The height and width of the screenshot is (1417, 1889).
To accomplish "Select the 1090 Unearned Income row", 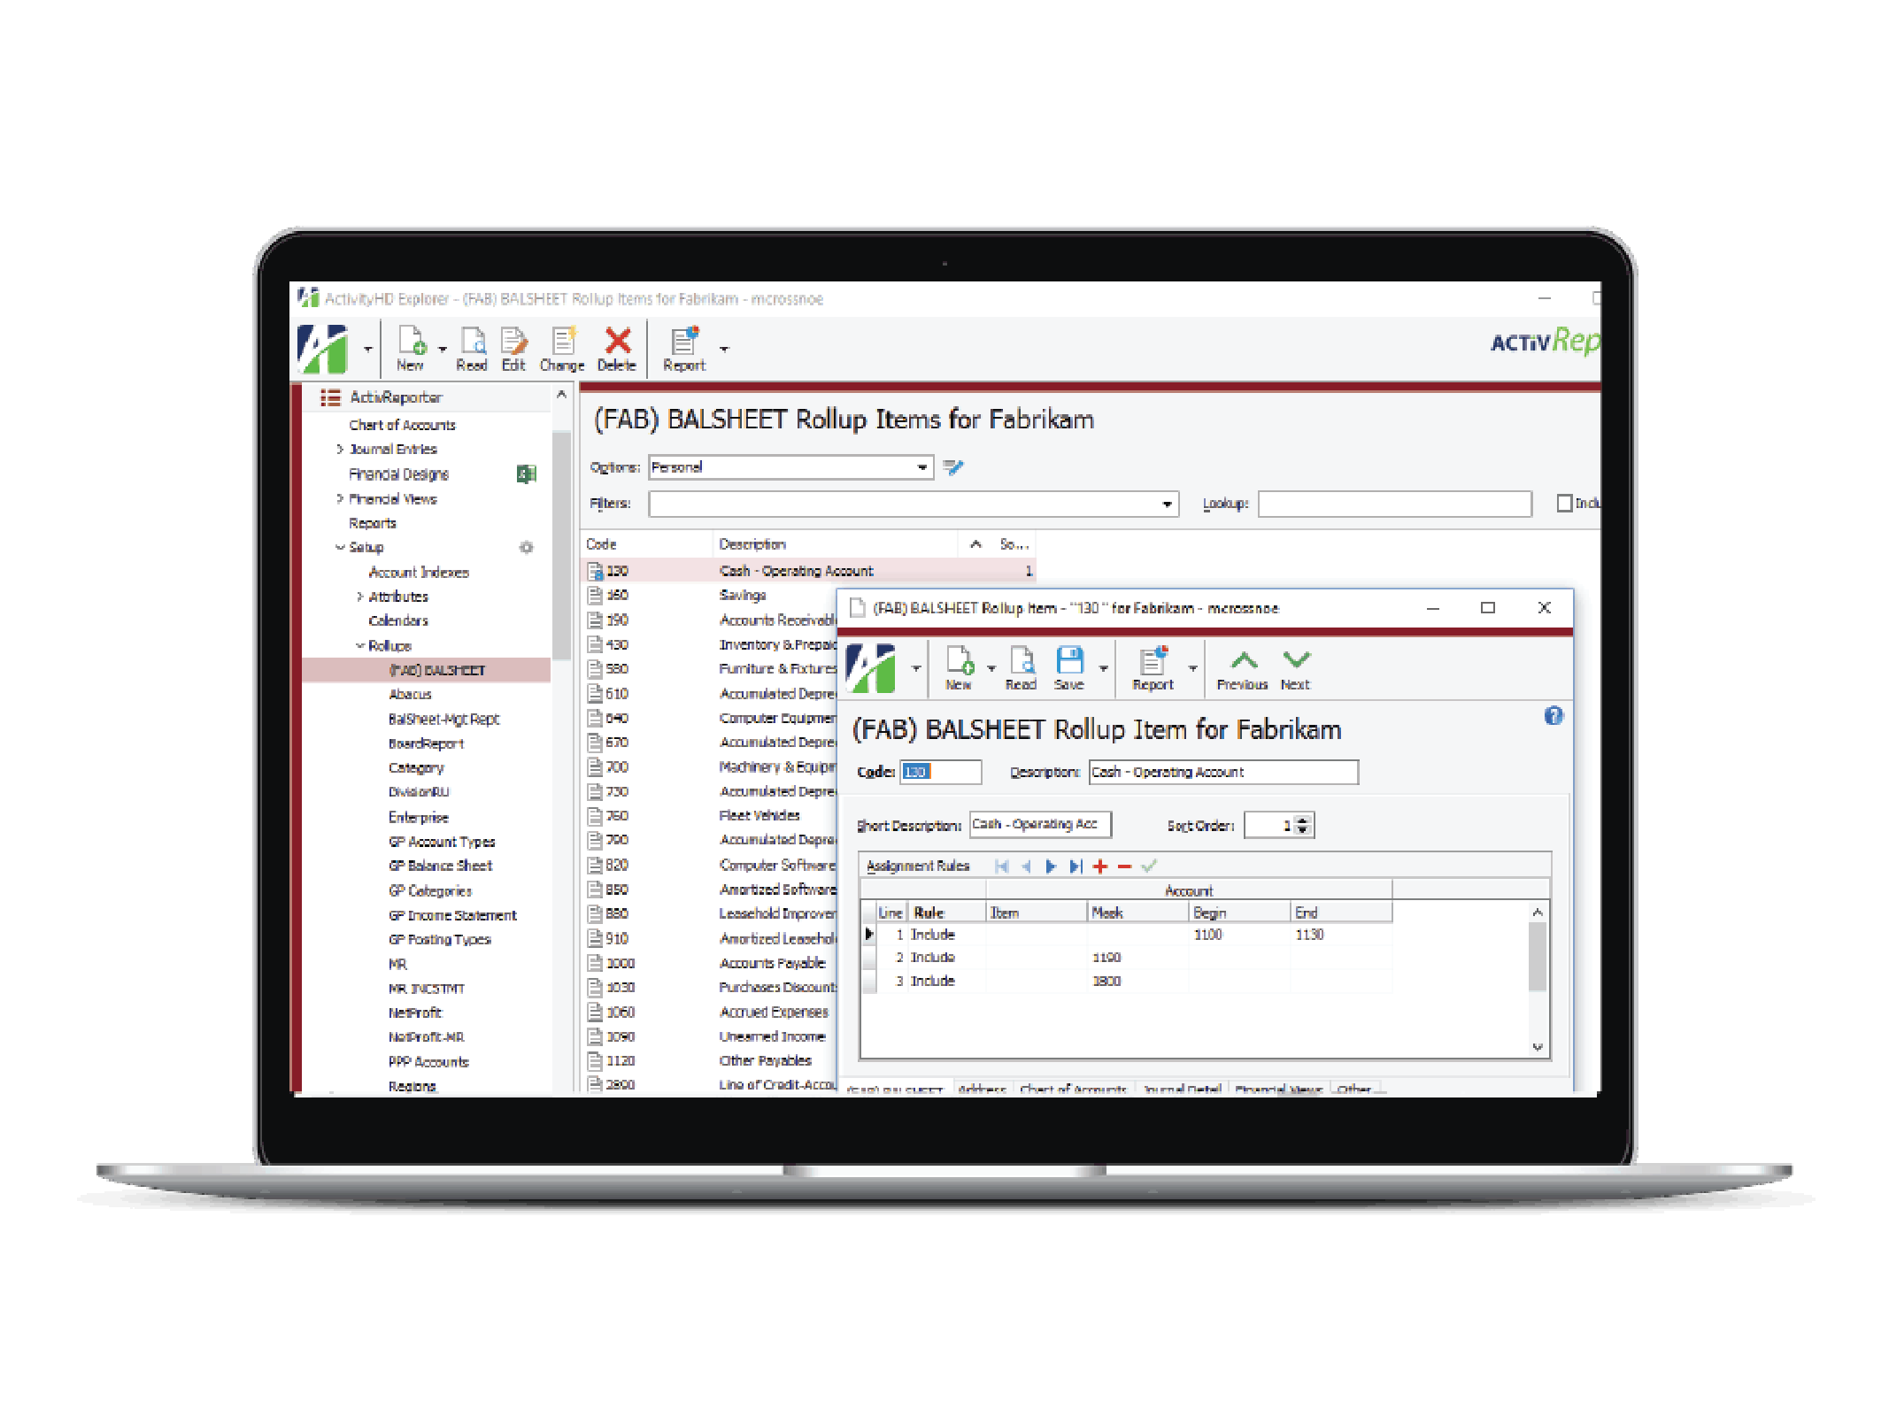I will tap(708, 1036).
